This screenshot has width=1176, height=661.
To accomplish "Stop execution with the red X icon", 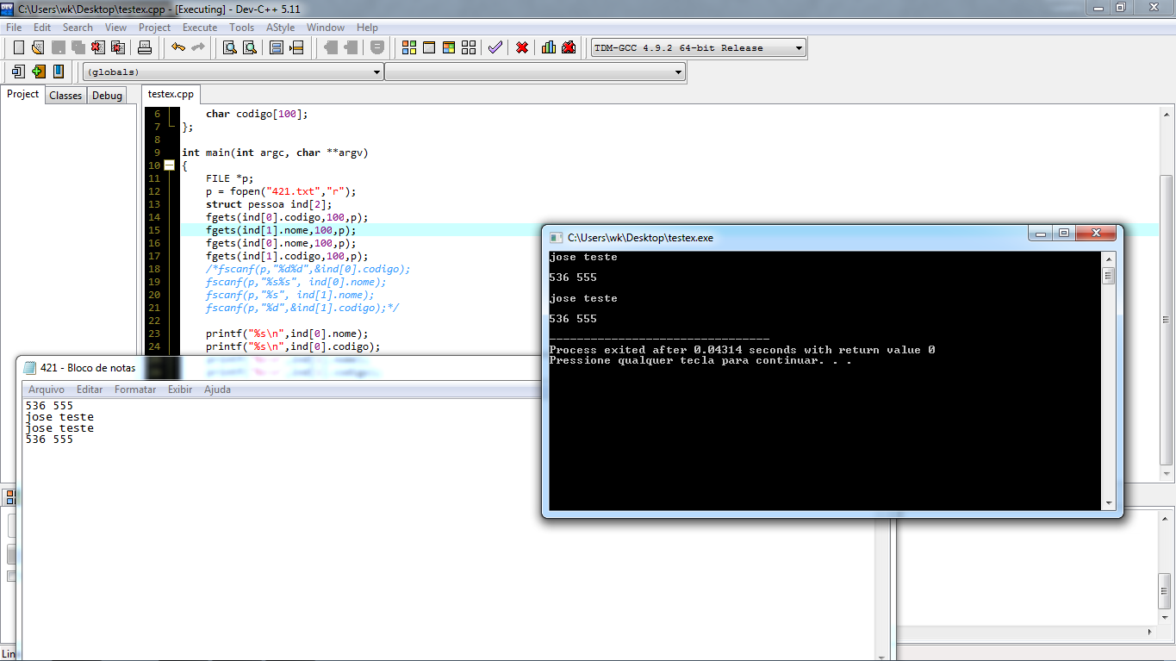I will click(522, 47).
